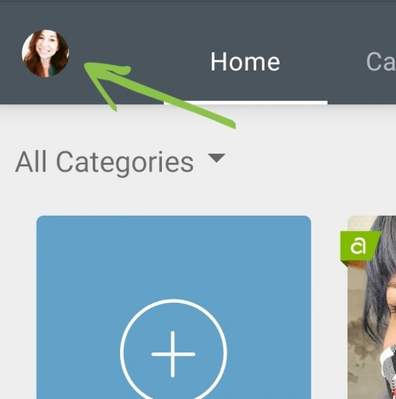The width and height of the screenshot is (396, 399).
Task: Select the redhead woman's profile photo
Action: point(45,54)
